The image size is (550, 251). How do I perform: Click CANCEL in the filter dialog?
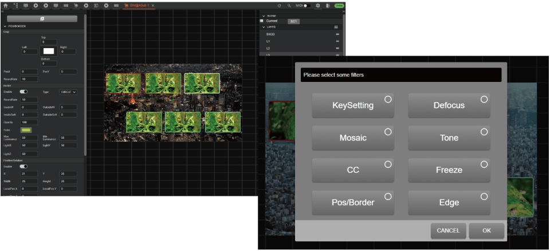click(x=448, y=230)
